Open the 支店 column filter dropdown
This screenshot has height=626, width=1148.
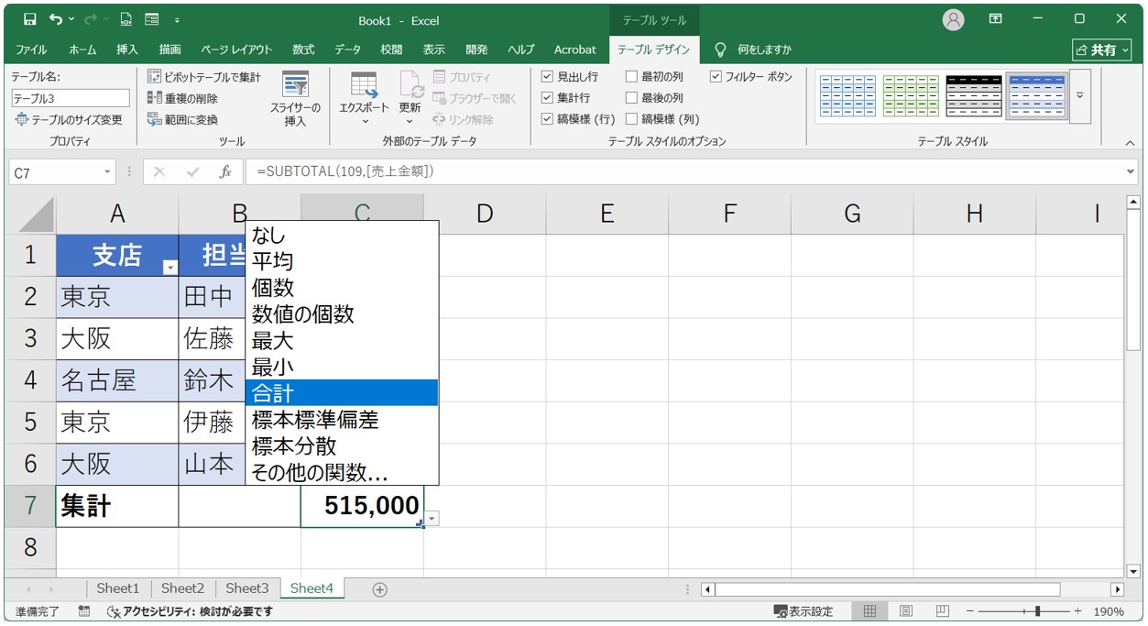tap(169, 267)
